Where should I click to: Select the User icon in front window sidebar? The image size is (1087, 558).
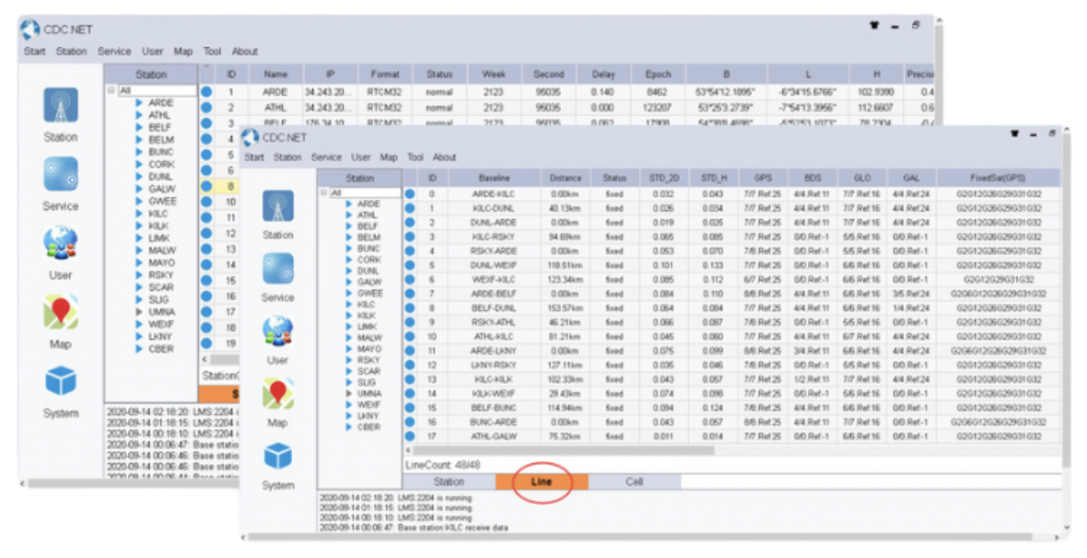click(x=277, y=331)
